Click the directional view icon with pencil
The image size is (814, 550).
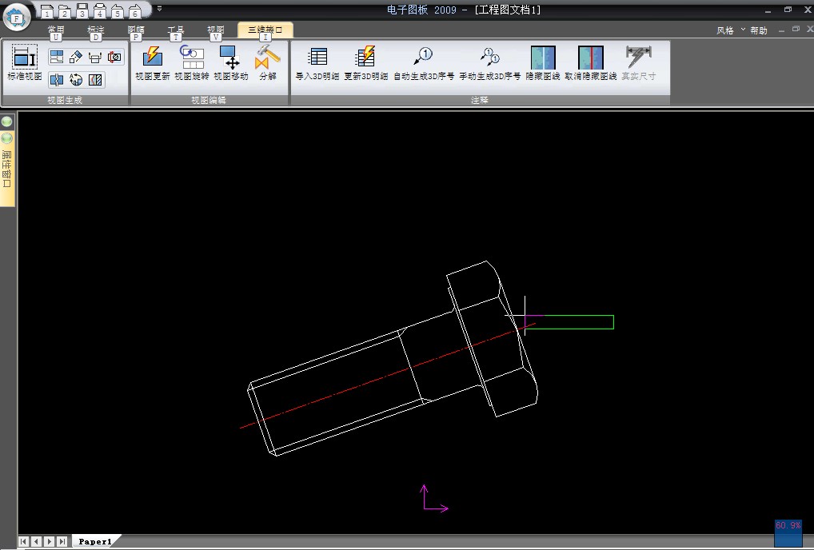point(76,57)
